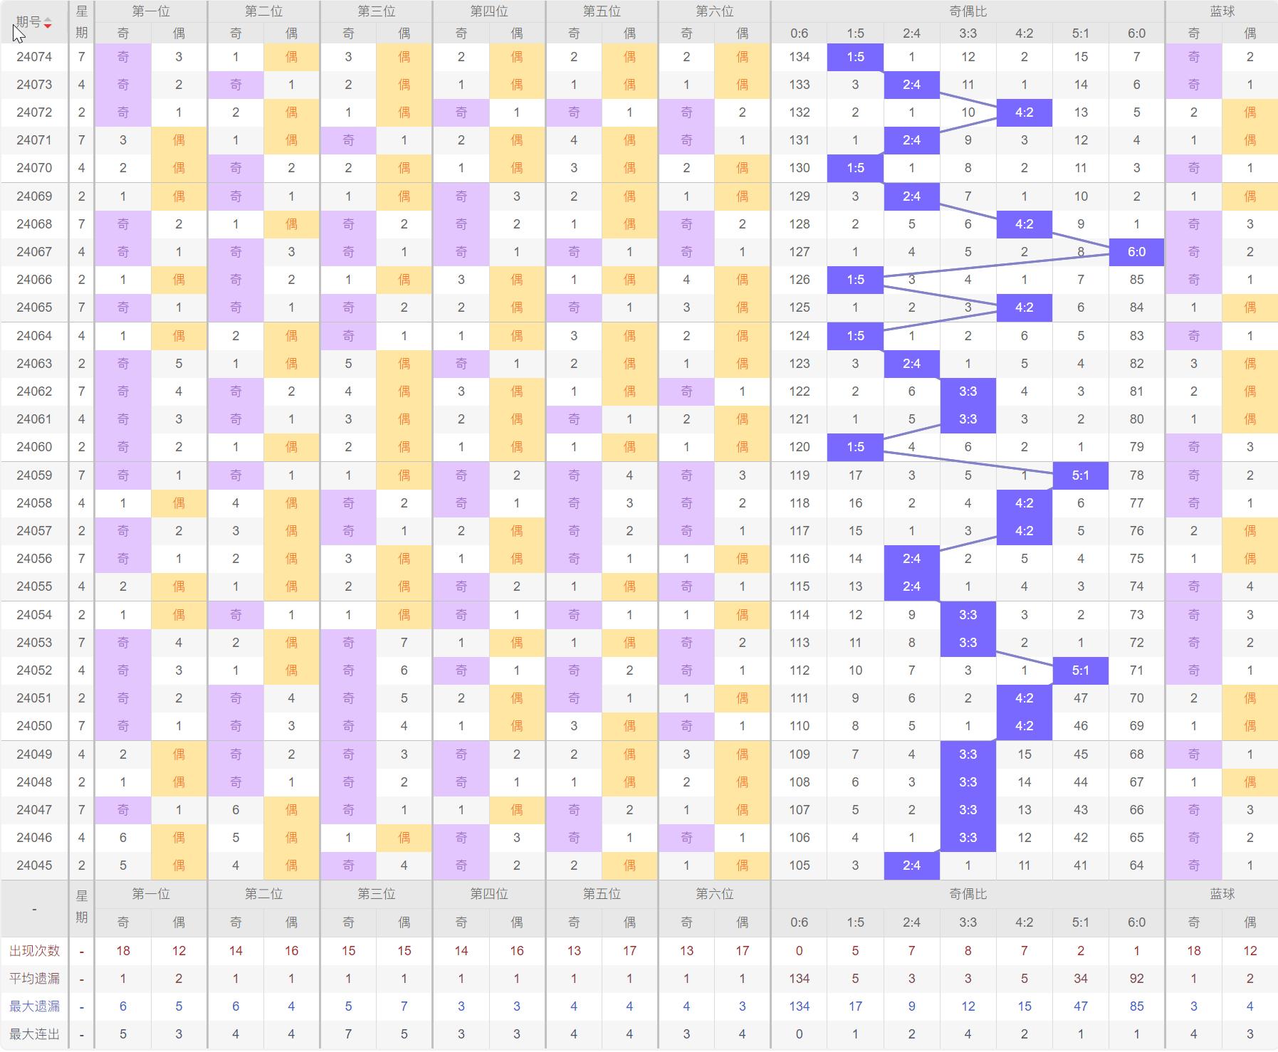Click 5:1 max-miss value 47 in 最大遗漏 row

(x=1080, y=1006)
